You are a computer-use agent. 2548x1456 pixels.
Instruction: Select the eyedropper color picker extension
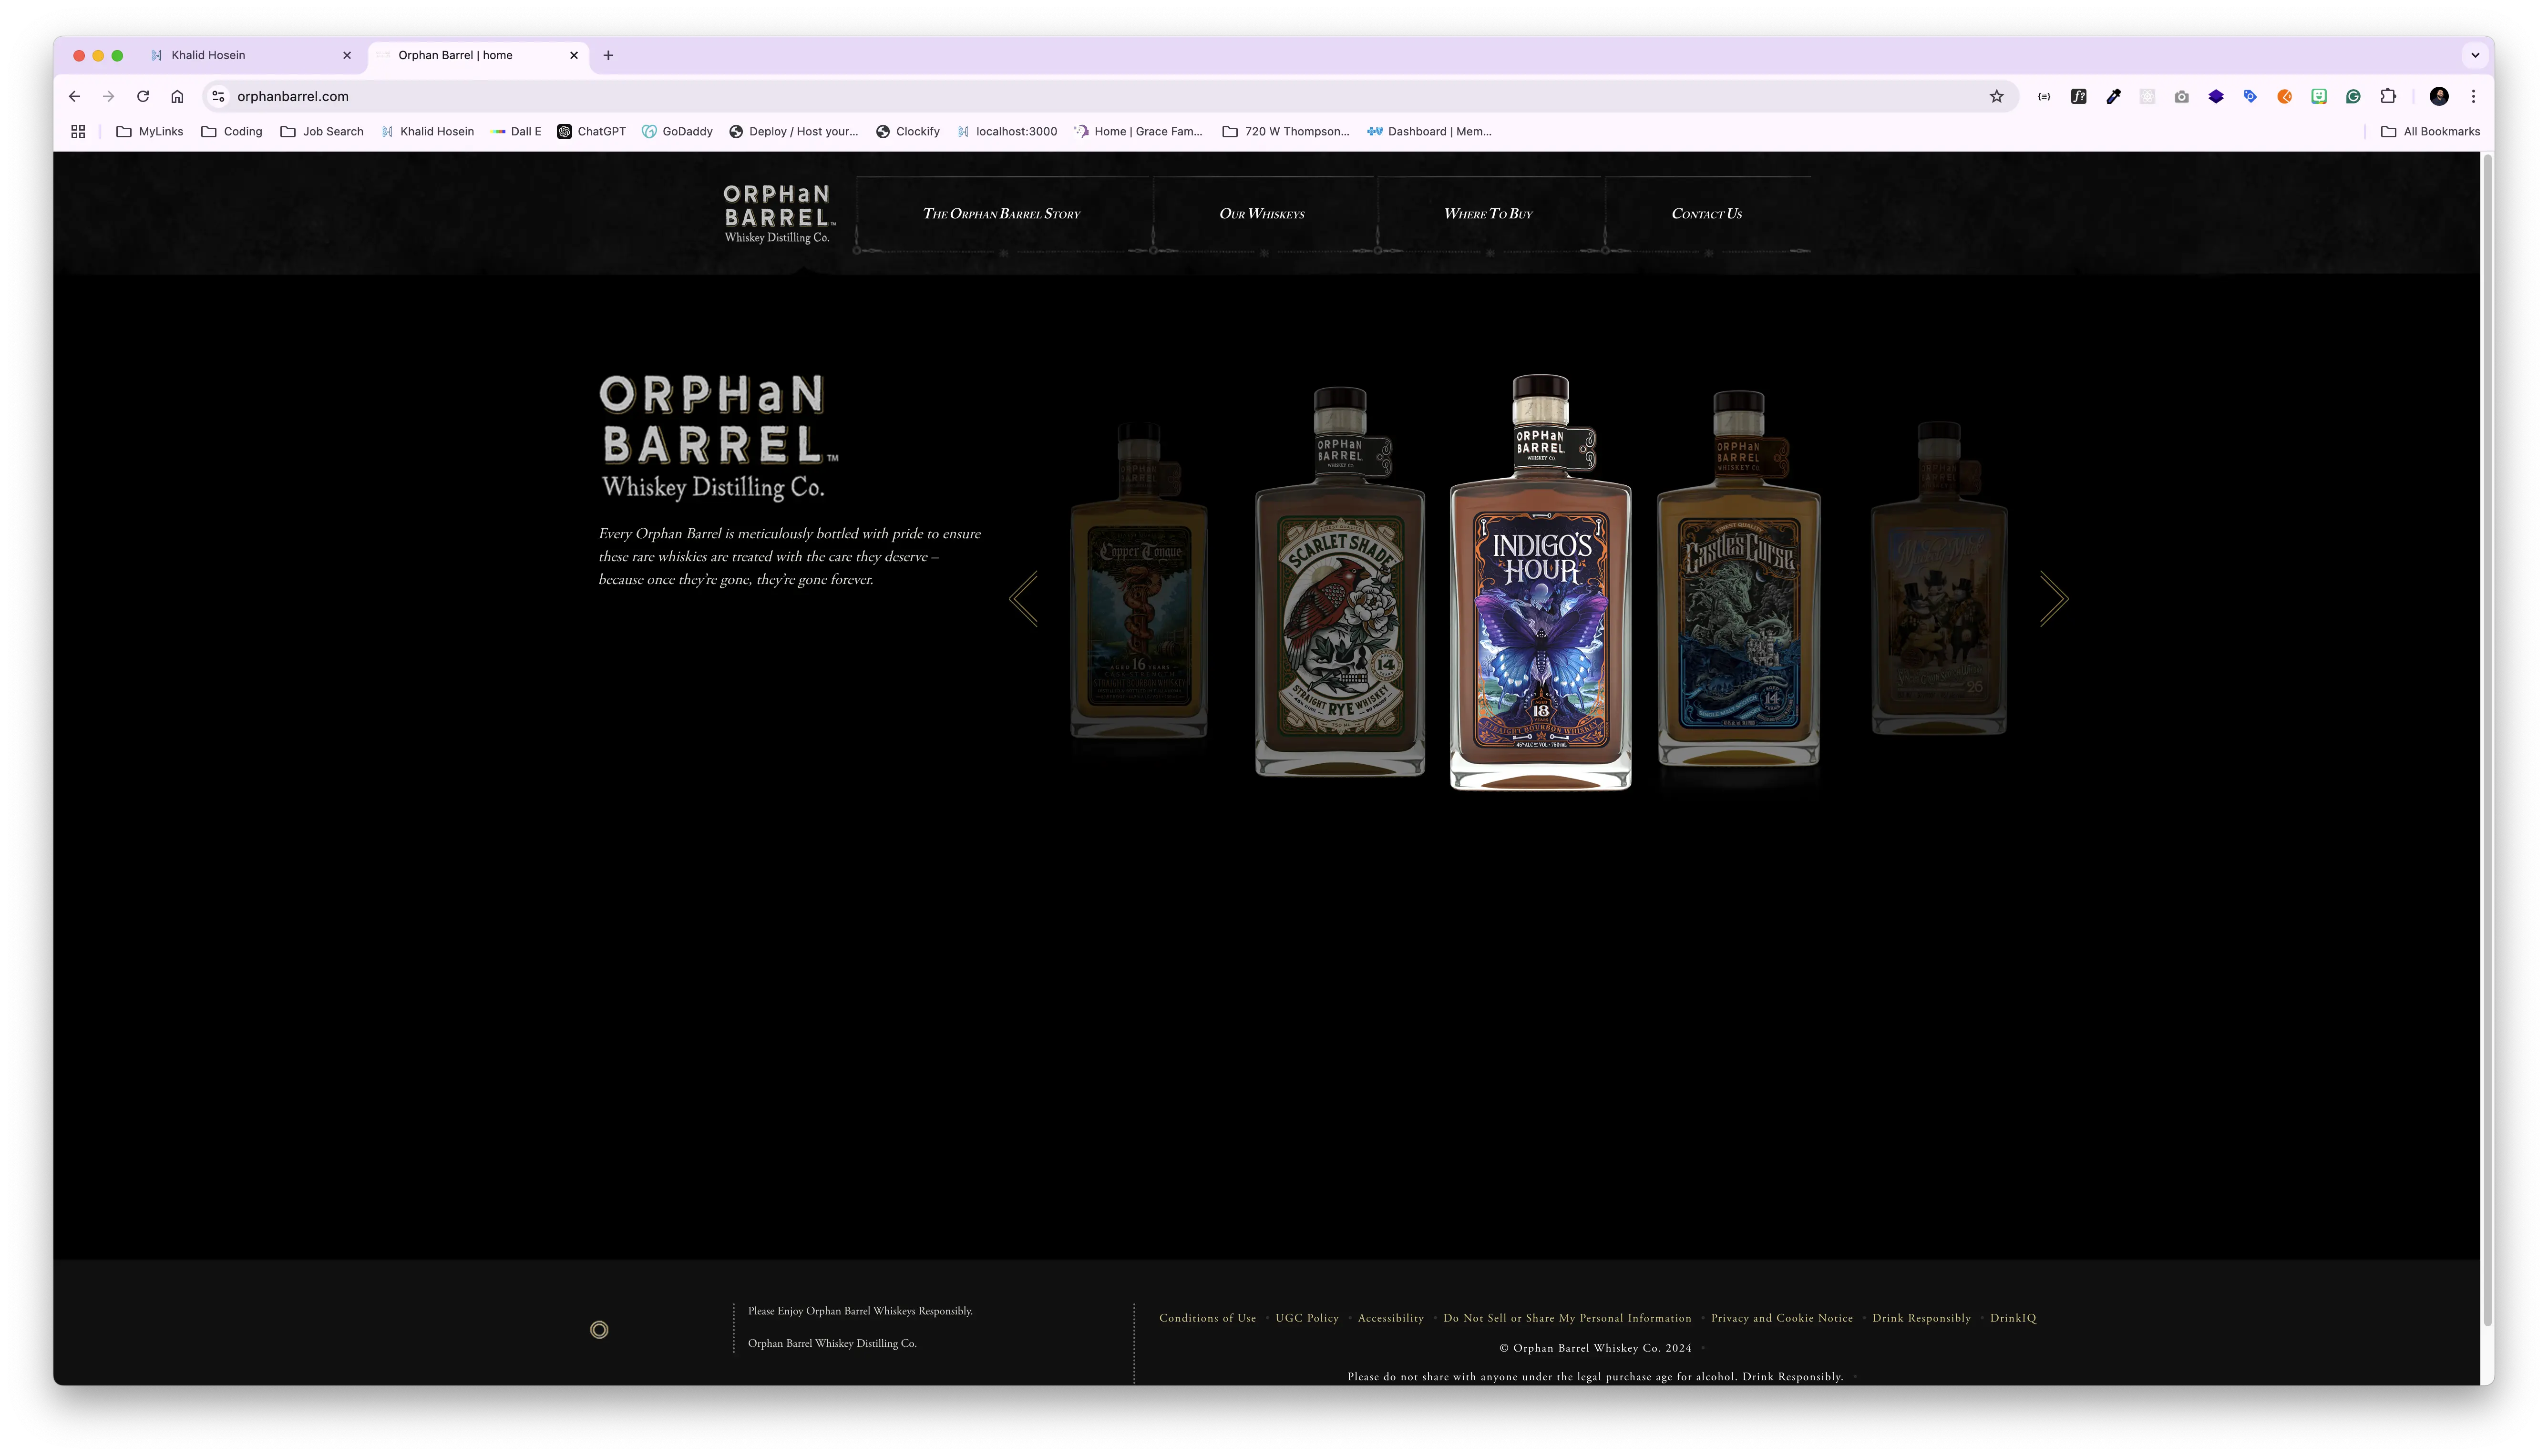(x=2113, y=96)
